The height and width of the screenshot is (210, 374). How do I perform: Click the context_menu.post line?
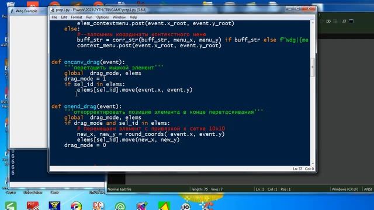[149, 45]
